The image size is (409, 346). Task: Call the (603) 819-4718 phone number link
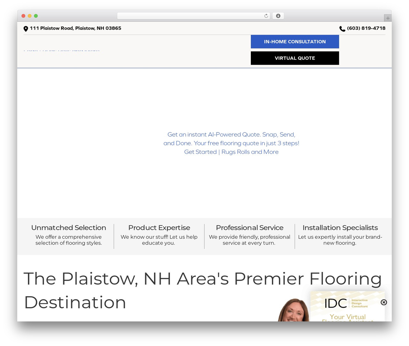366,28
